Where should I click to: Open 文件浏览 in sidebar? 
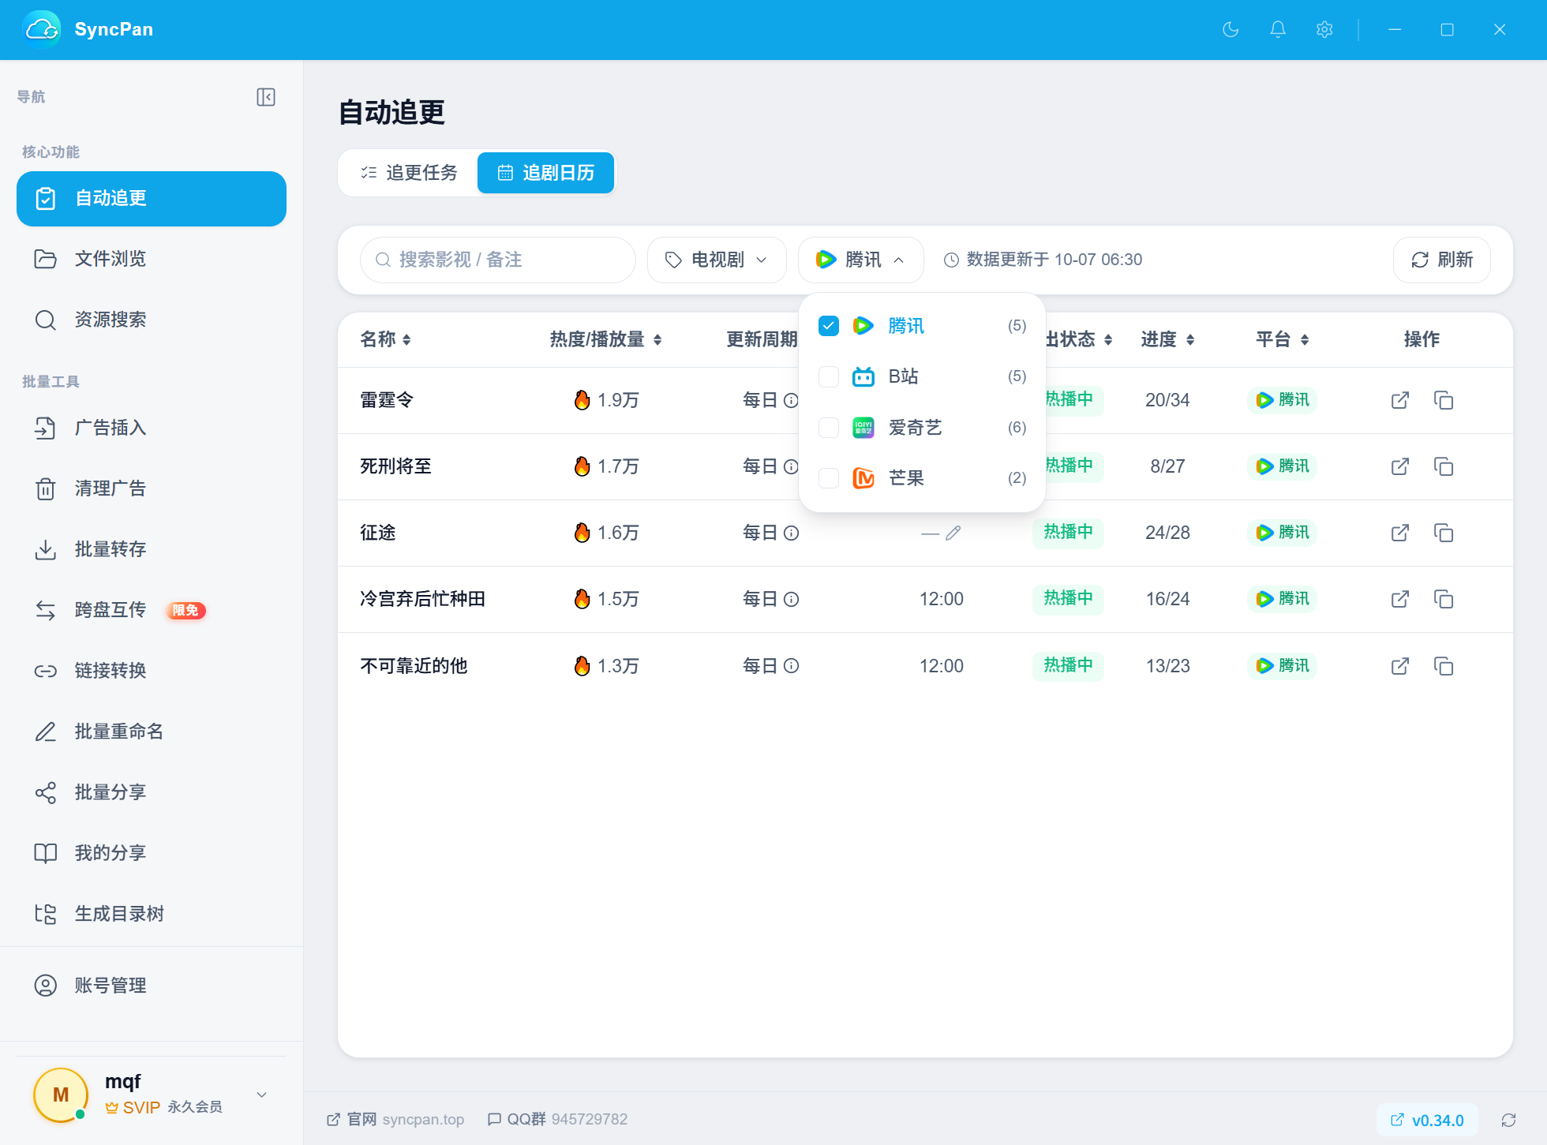[152, 259]
